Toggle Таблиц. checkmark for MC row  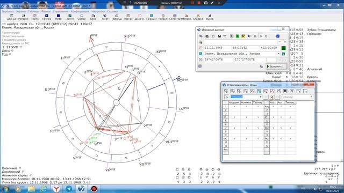[258, 138]
